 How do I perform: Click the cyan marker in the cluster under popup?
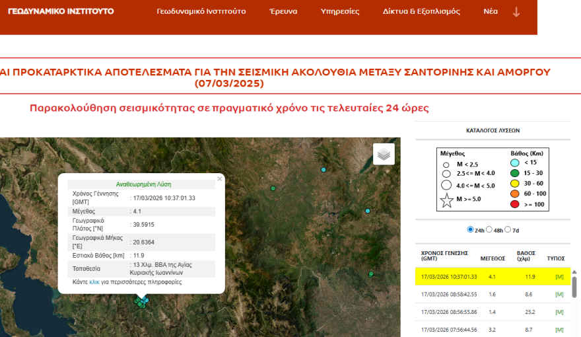(147, 300)
